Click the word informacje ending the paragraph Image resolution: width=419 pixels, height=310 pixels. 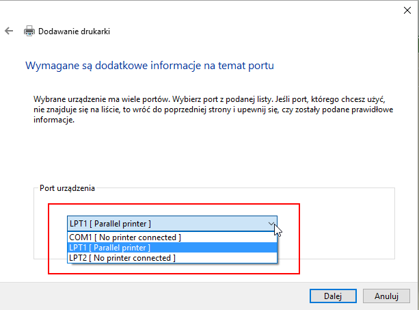tap(54, 120)
